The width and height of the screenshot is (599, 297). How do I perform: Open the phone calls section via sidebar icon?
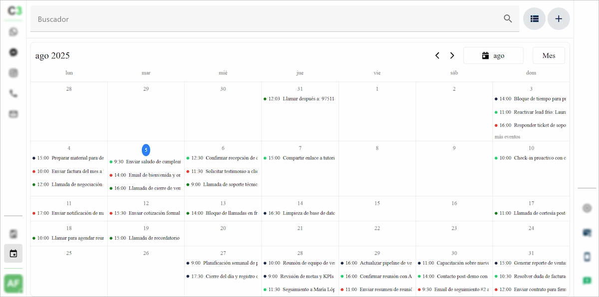tap(13, 93)
